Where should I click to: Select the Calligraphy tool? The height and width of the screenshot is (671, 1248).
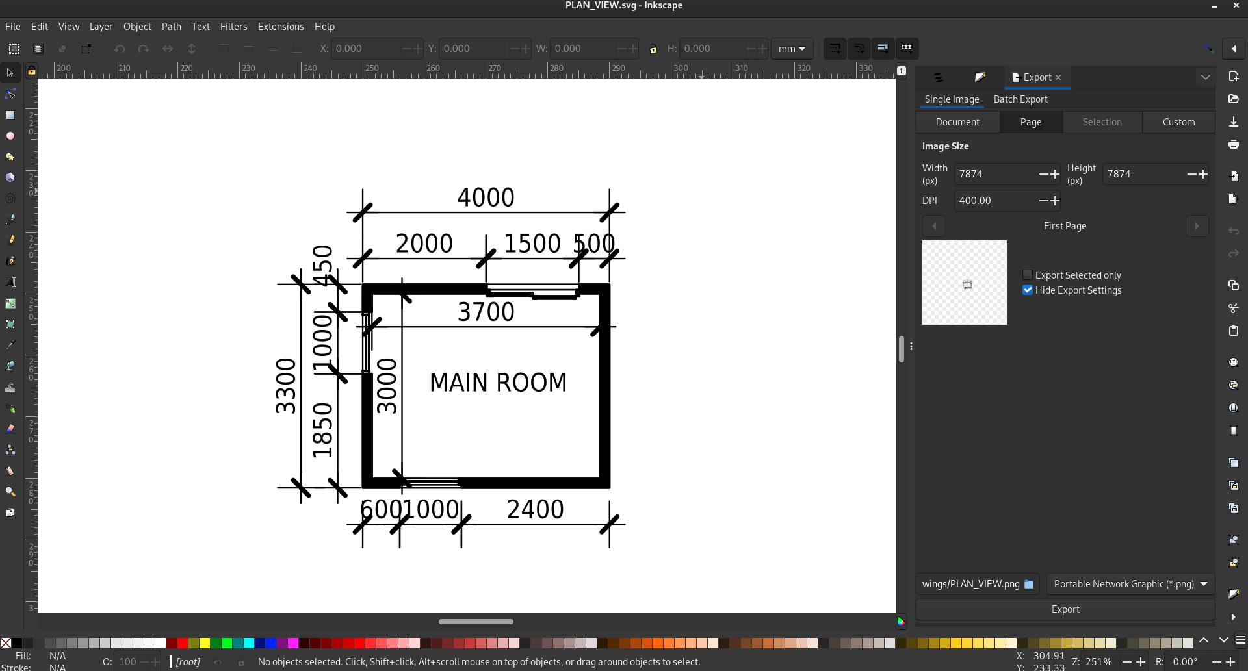click(x=10, y=260)
